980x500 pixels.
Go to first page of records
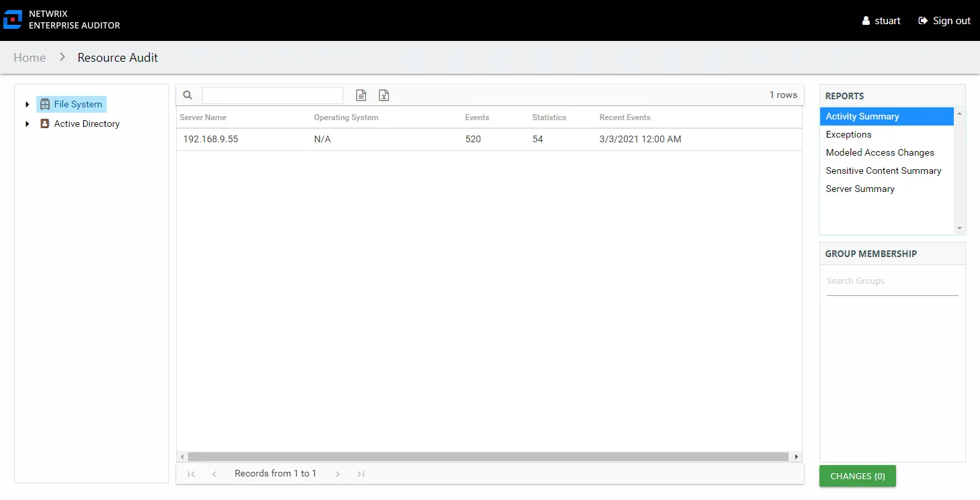coord(191,474)
